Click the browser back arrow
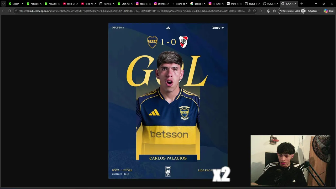 coord(3,11)
